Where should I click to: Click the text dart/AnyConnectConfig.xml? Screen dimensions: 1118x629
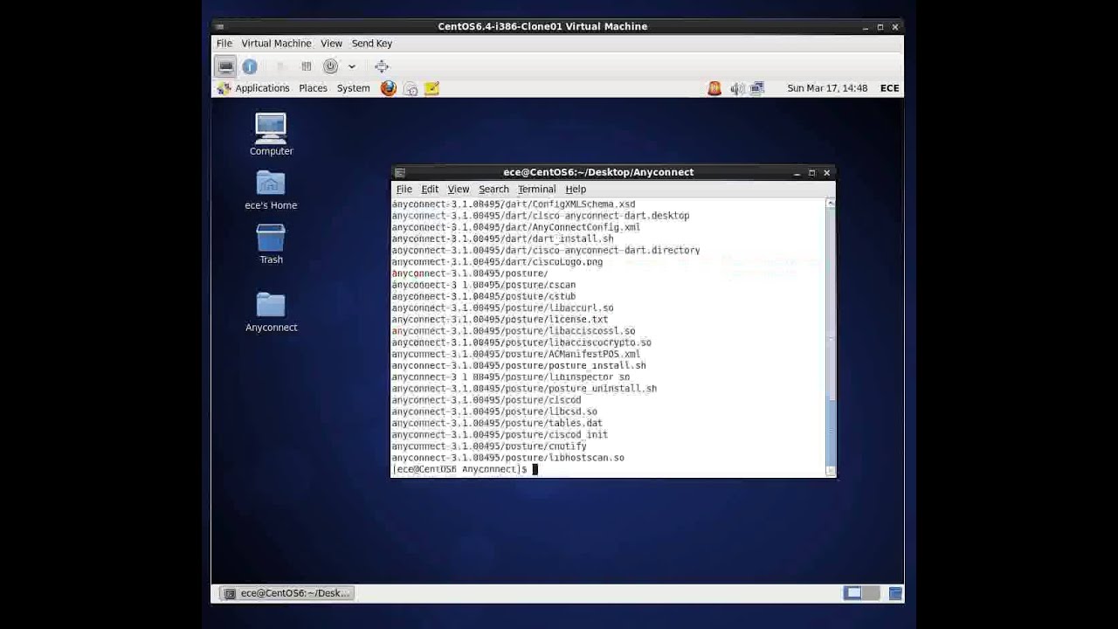tap(572, 227)
